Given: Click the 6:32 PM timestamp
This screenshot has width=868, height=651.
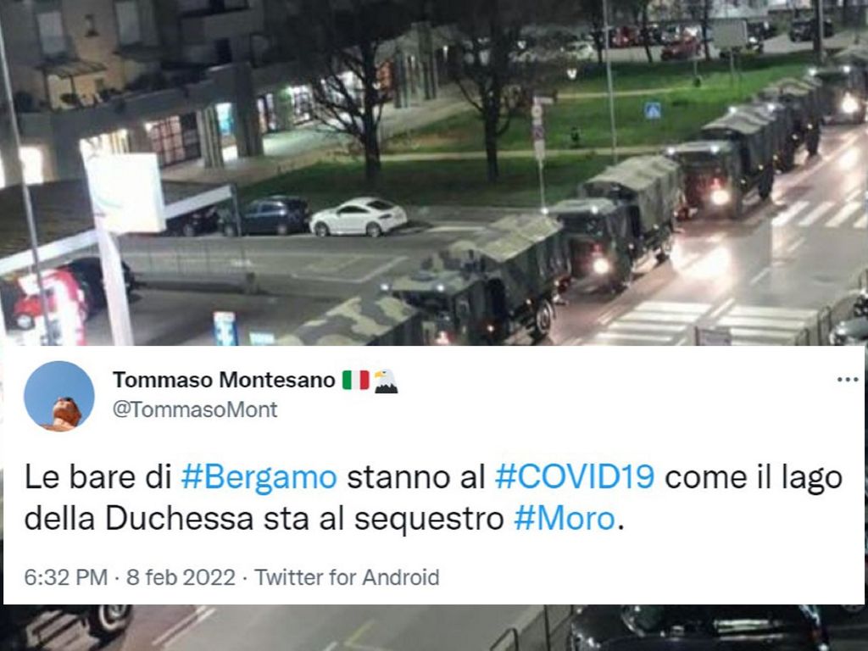Looking at the screenshot, I should pos(66,577).
